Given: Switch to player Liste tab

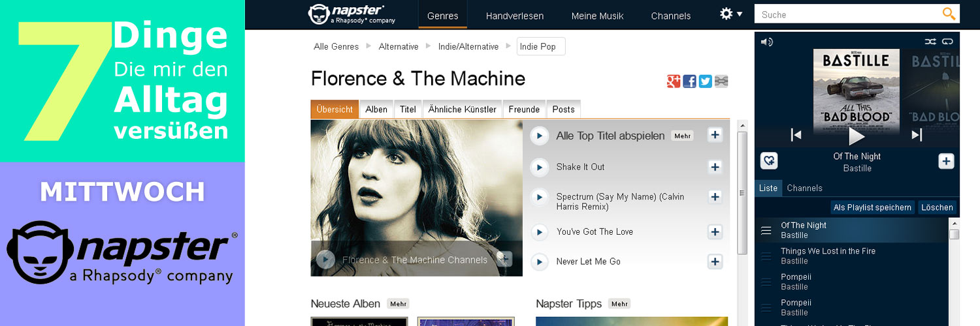Looking at the screenshot, I should (768, 188).
